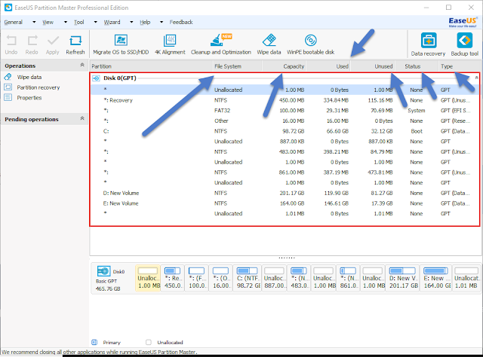Select the Other 16.00 MB partition row
The width and height of the screenshot is (483, 357).
285,121
